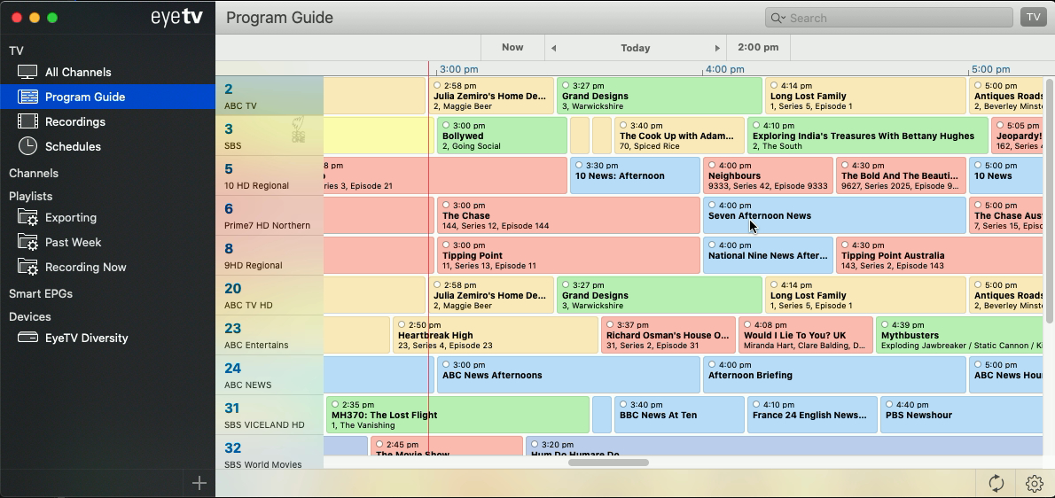Screen dimensions: 1055x498
Task: Toggle record circle for Grand Designs on ABC TV
Action: click(x=566, y=85)
